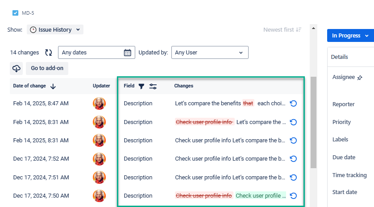
Task: Sort by Date of change arrow
Action: point(53,86)
